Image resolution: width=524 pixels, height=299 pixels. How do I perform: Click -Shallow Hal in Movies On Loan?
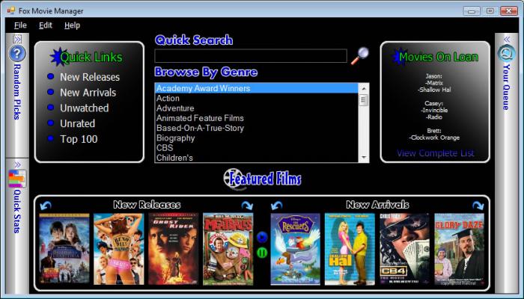[434, 90]
